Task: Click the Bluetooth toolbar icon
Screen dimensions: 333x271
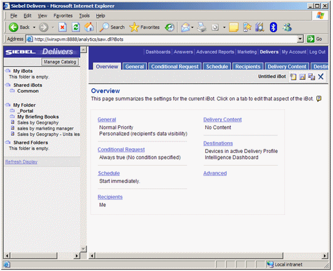Action: (x=273, y=28)
